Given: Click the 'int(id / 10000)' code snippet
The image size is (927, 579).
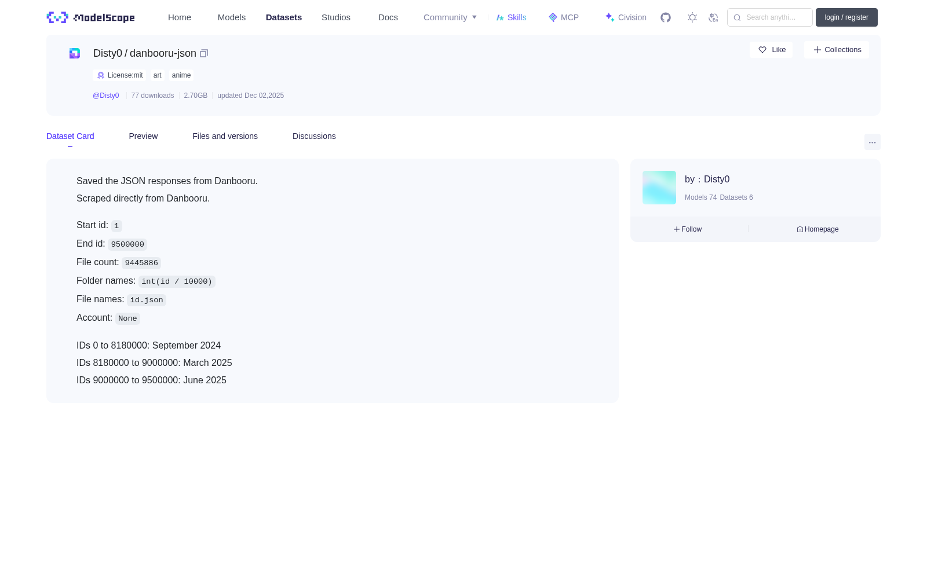Looking at the screenshot, I should (177, 281).
